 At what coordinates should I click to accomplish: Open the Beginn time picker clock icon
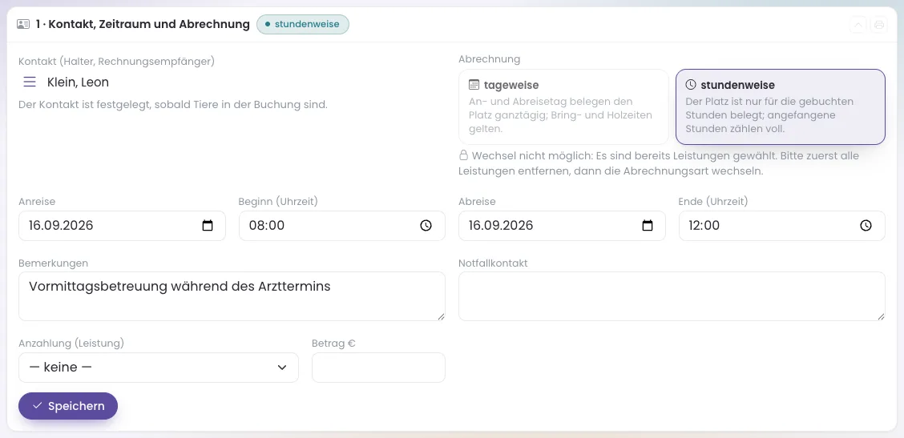(426, 225)
